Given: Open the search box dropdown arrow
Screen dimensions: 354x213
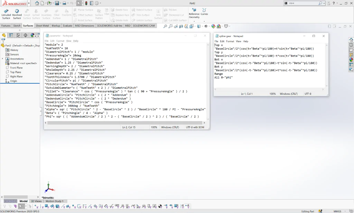Looking at the screenshot, I should 324,3.
